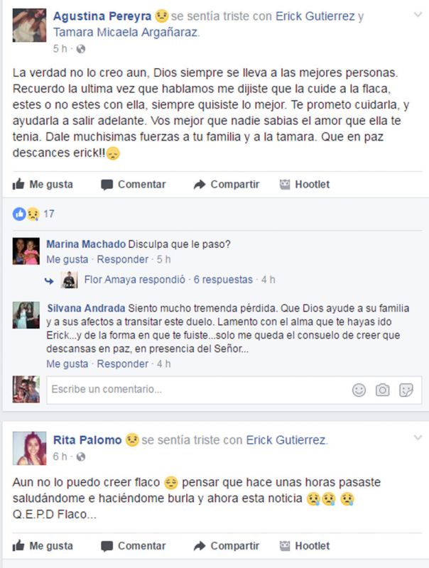Image resolution: width=429 pixels, height=568 pixels.
Task: Open Tamara Micaela Argañaraz's profile link
Action: coord(126,32)
